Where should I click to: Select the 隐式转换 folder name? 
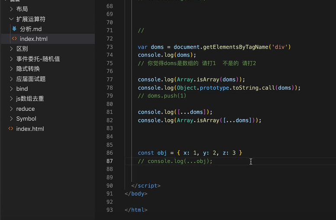coord(28,69)
